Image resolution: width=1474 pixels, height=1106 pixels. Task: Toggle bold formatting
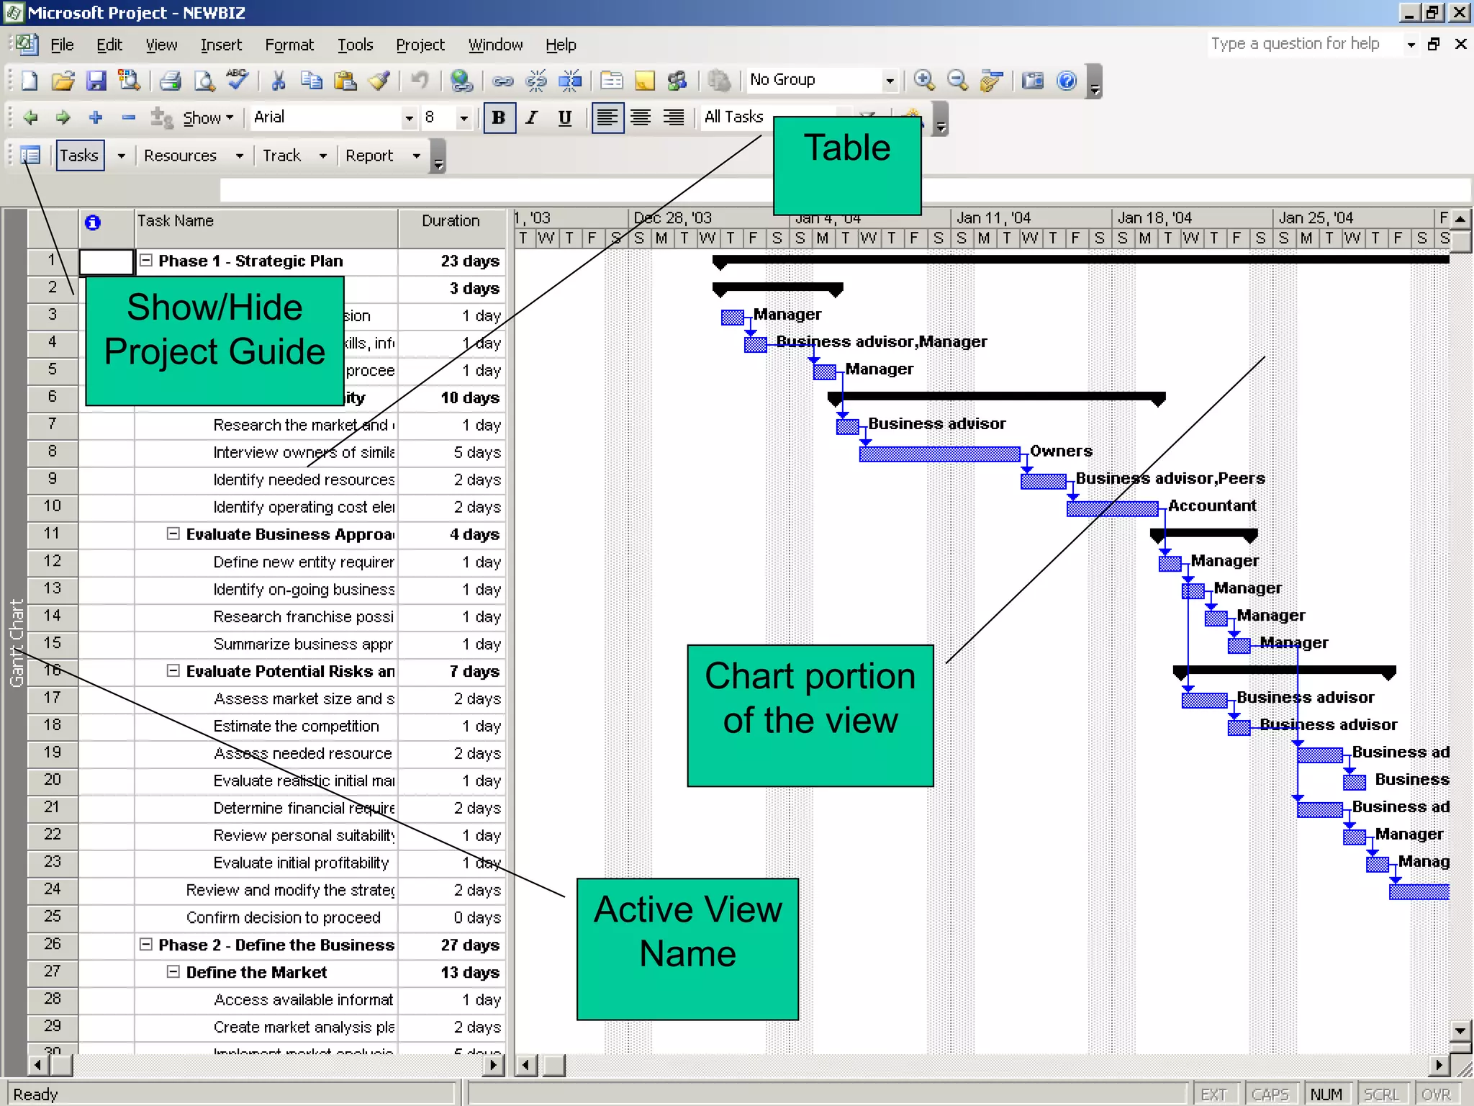(x=499, y=118)
